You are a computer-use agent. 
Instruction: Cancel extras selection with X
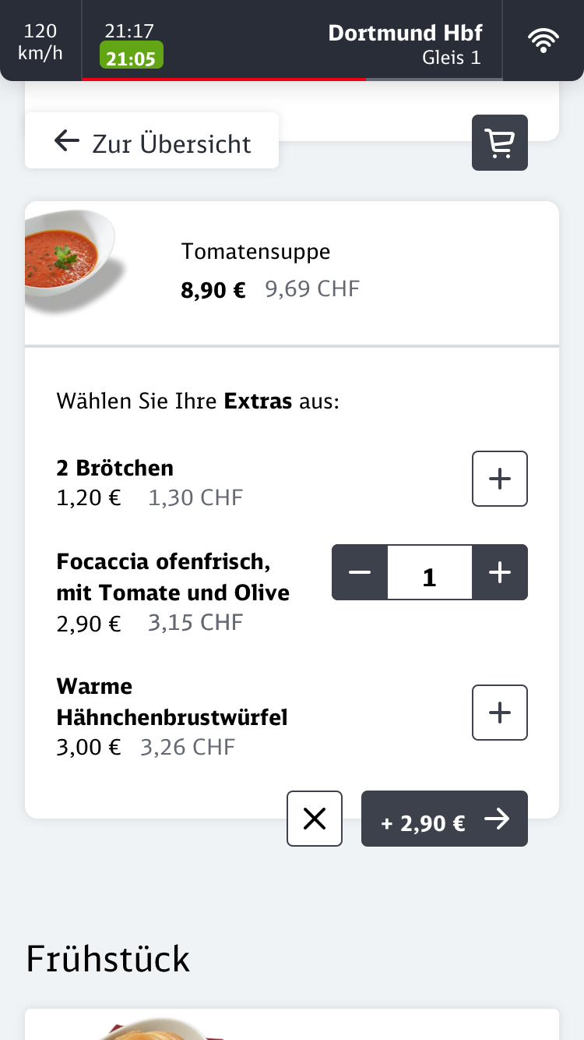point(315,819)
